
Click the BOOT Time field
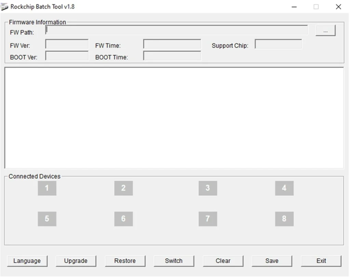tap(172, 56)
